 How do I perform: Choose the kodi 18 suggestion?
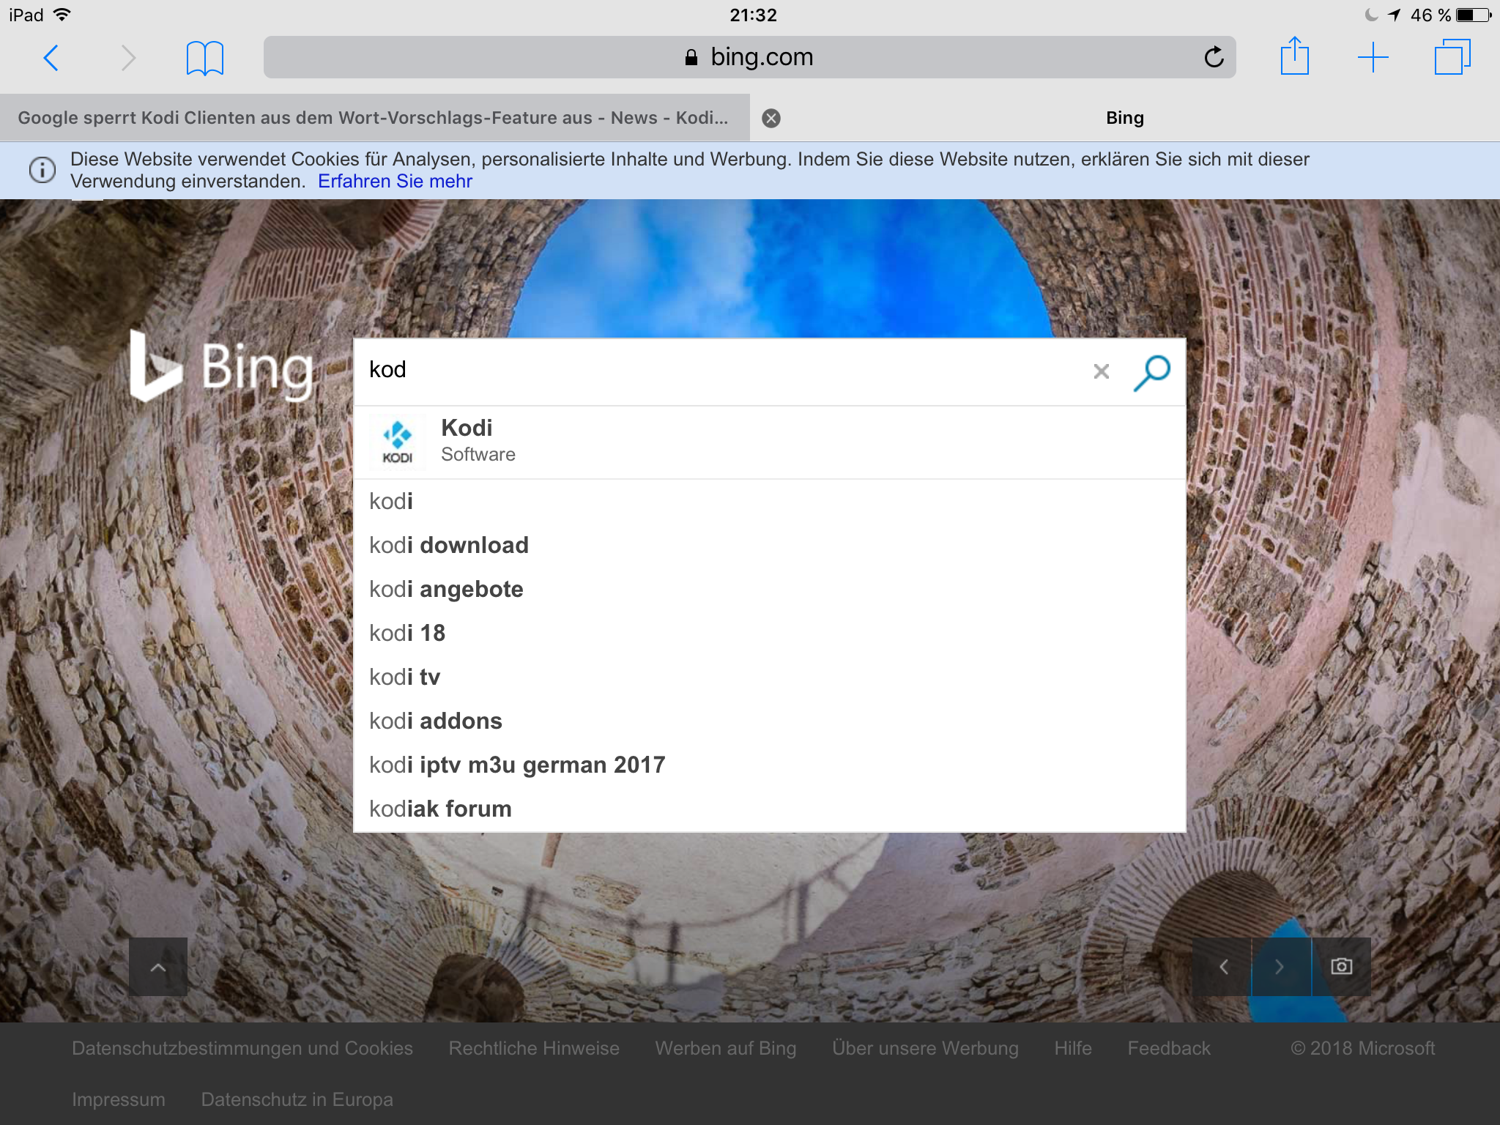pos(769,634)
